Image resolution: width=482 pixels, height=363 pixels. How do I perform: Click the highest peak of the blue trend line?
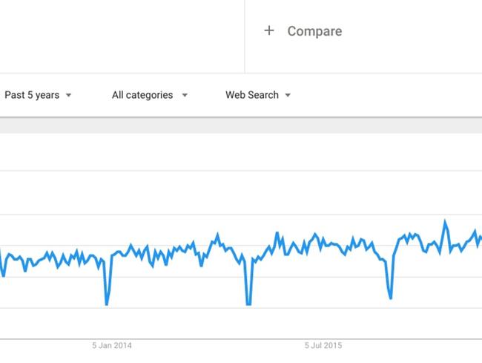pos(445,221)
